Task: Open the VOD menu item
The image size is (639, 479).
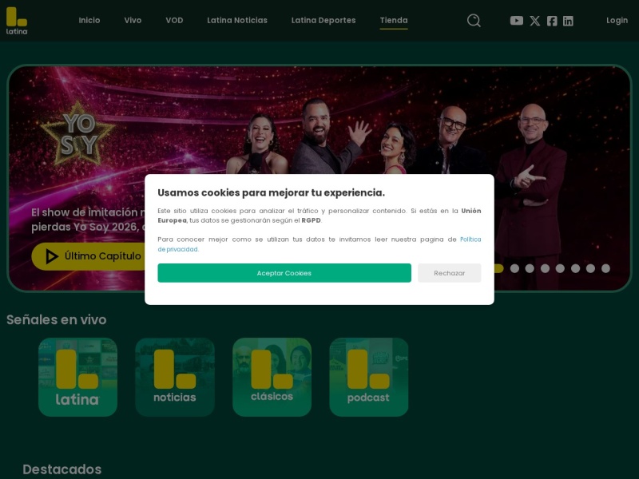Action: point(174,21)
